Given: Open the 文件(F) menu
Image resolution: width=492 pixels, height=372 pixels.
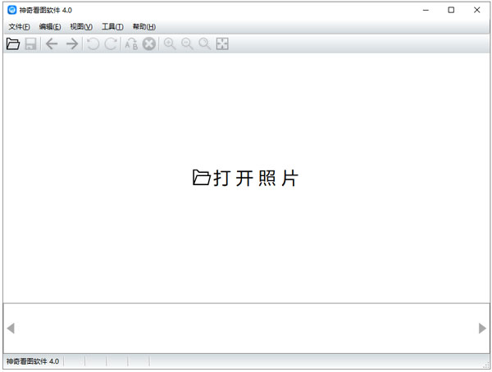Looking at the screenshot, I should (x=19, y=27).
